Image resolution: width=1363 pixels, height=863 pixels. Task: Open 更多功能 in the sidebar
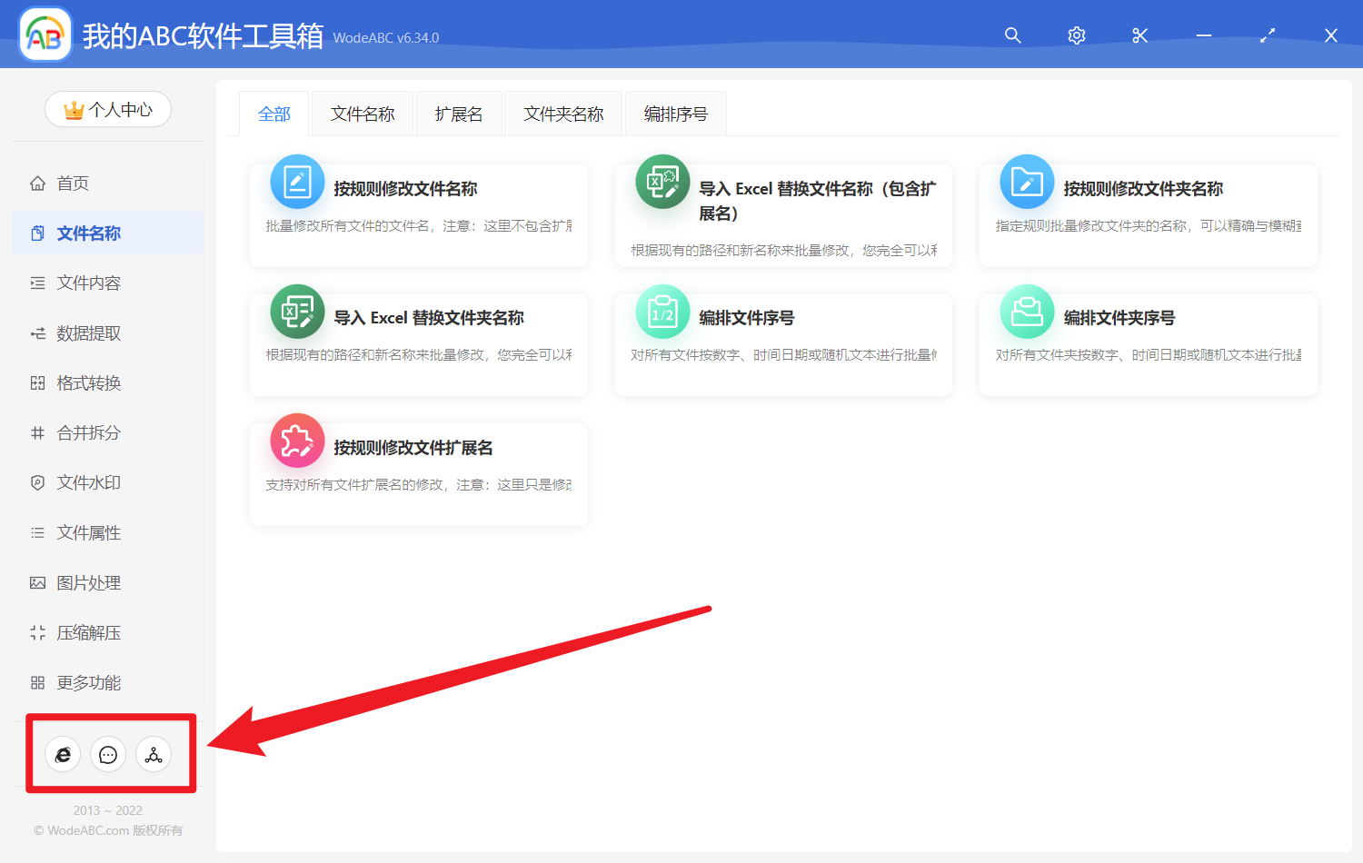pyautogui.click(x=88, y=683)
